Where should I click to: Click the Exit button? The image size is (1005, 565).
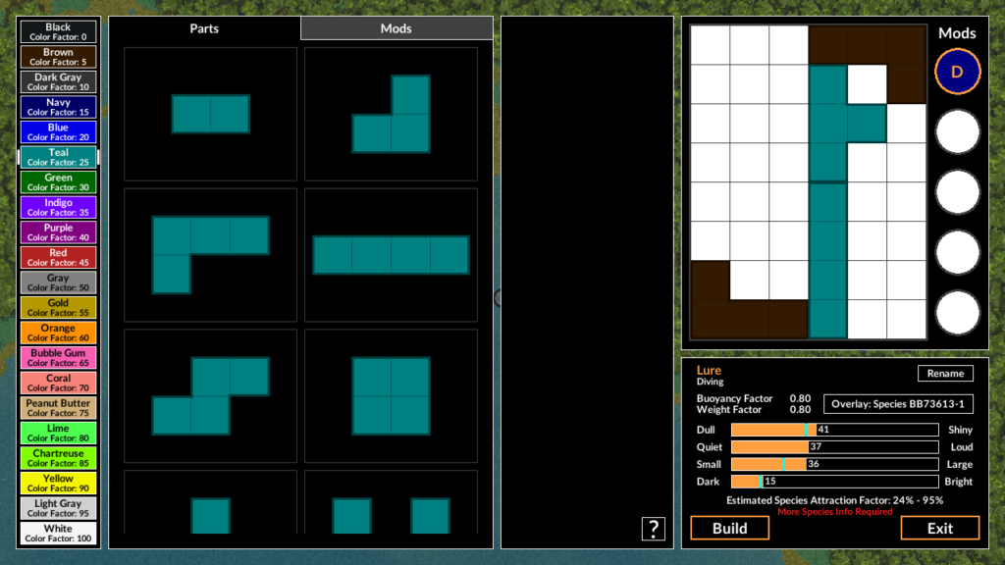[939, 528]
